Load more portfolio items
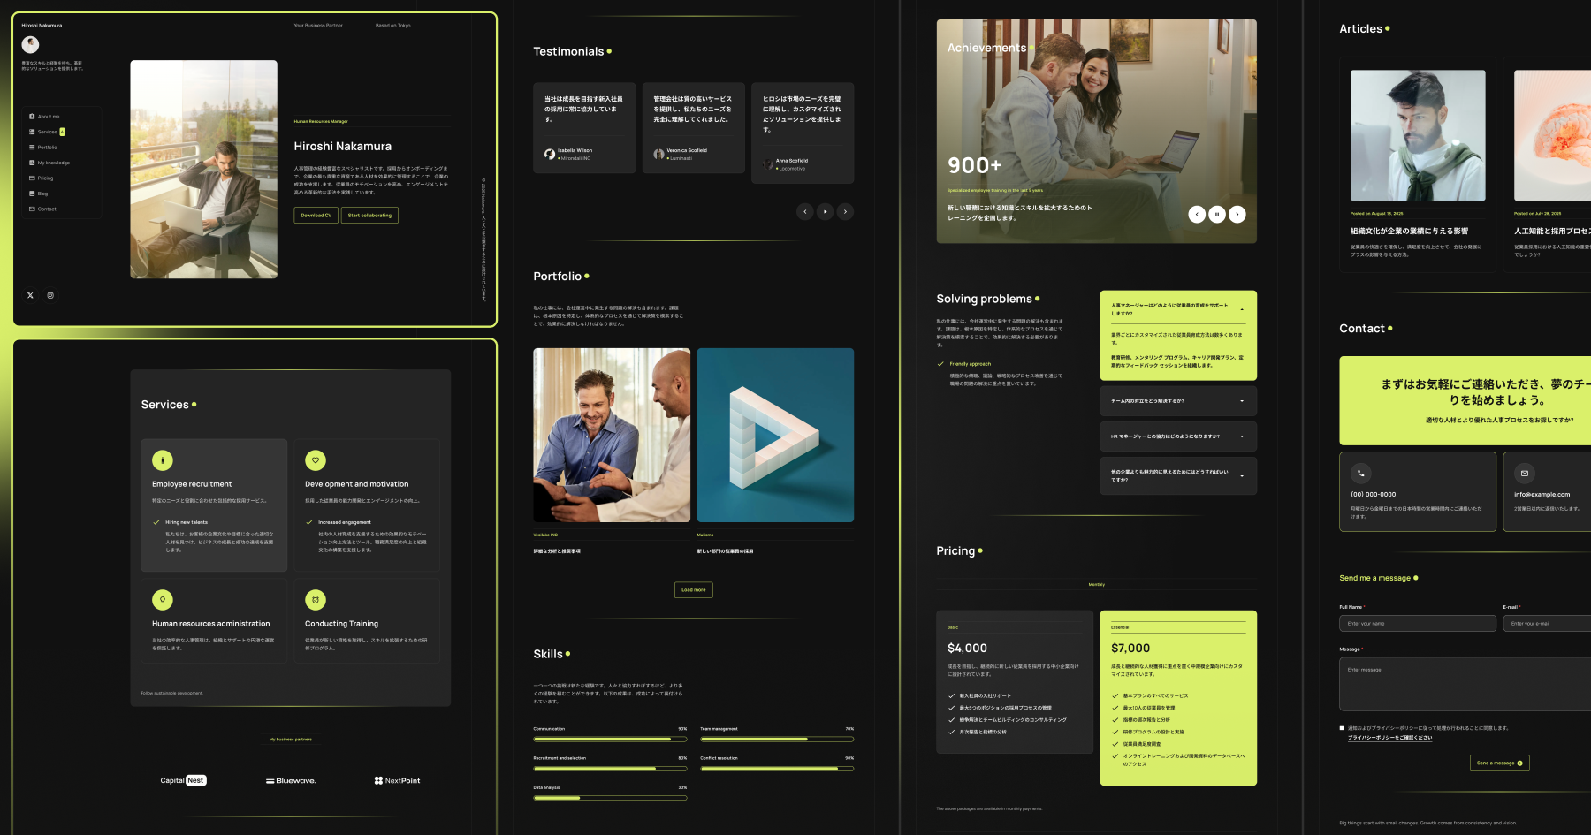This screenshot has width=1591, height=835. [693, 590]
